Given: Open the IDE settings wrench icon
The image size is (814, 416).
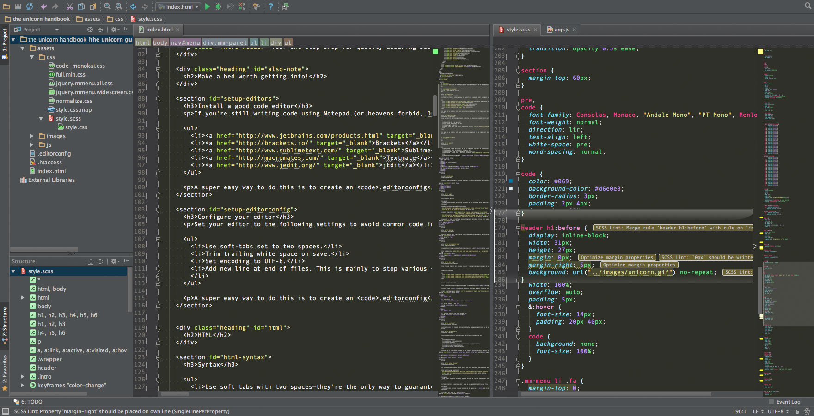Looking at the screenshot, I should [x=256, y=6].
